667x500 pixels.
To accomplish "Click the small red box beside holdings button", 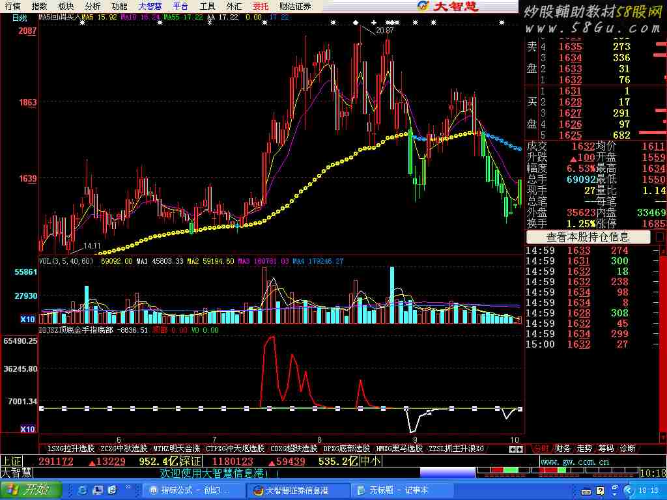I will (659, 237).
